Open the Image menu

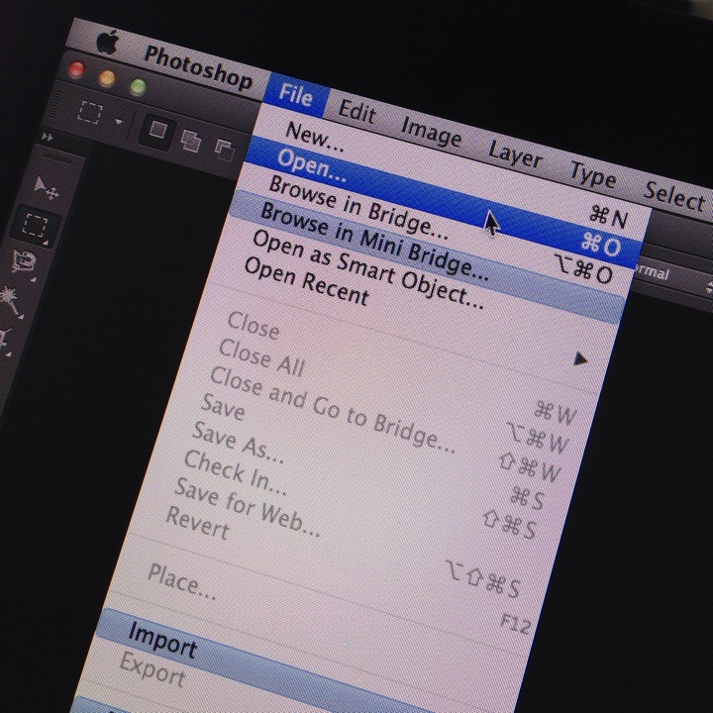coord(431,131)
